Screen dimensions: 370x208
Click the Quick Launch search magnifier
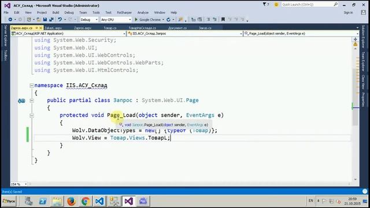(x=335, y=4)
